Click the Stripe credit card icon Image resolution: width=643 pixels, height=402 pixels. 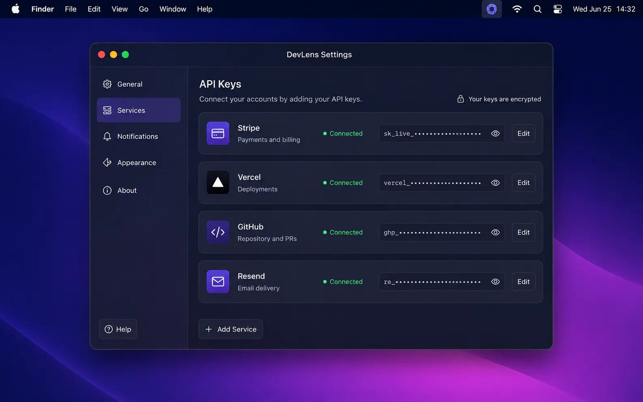click(218, 133)
